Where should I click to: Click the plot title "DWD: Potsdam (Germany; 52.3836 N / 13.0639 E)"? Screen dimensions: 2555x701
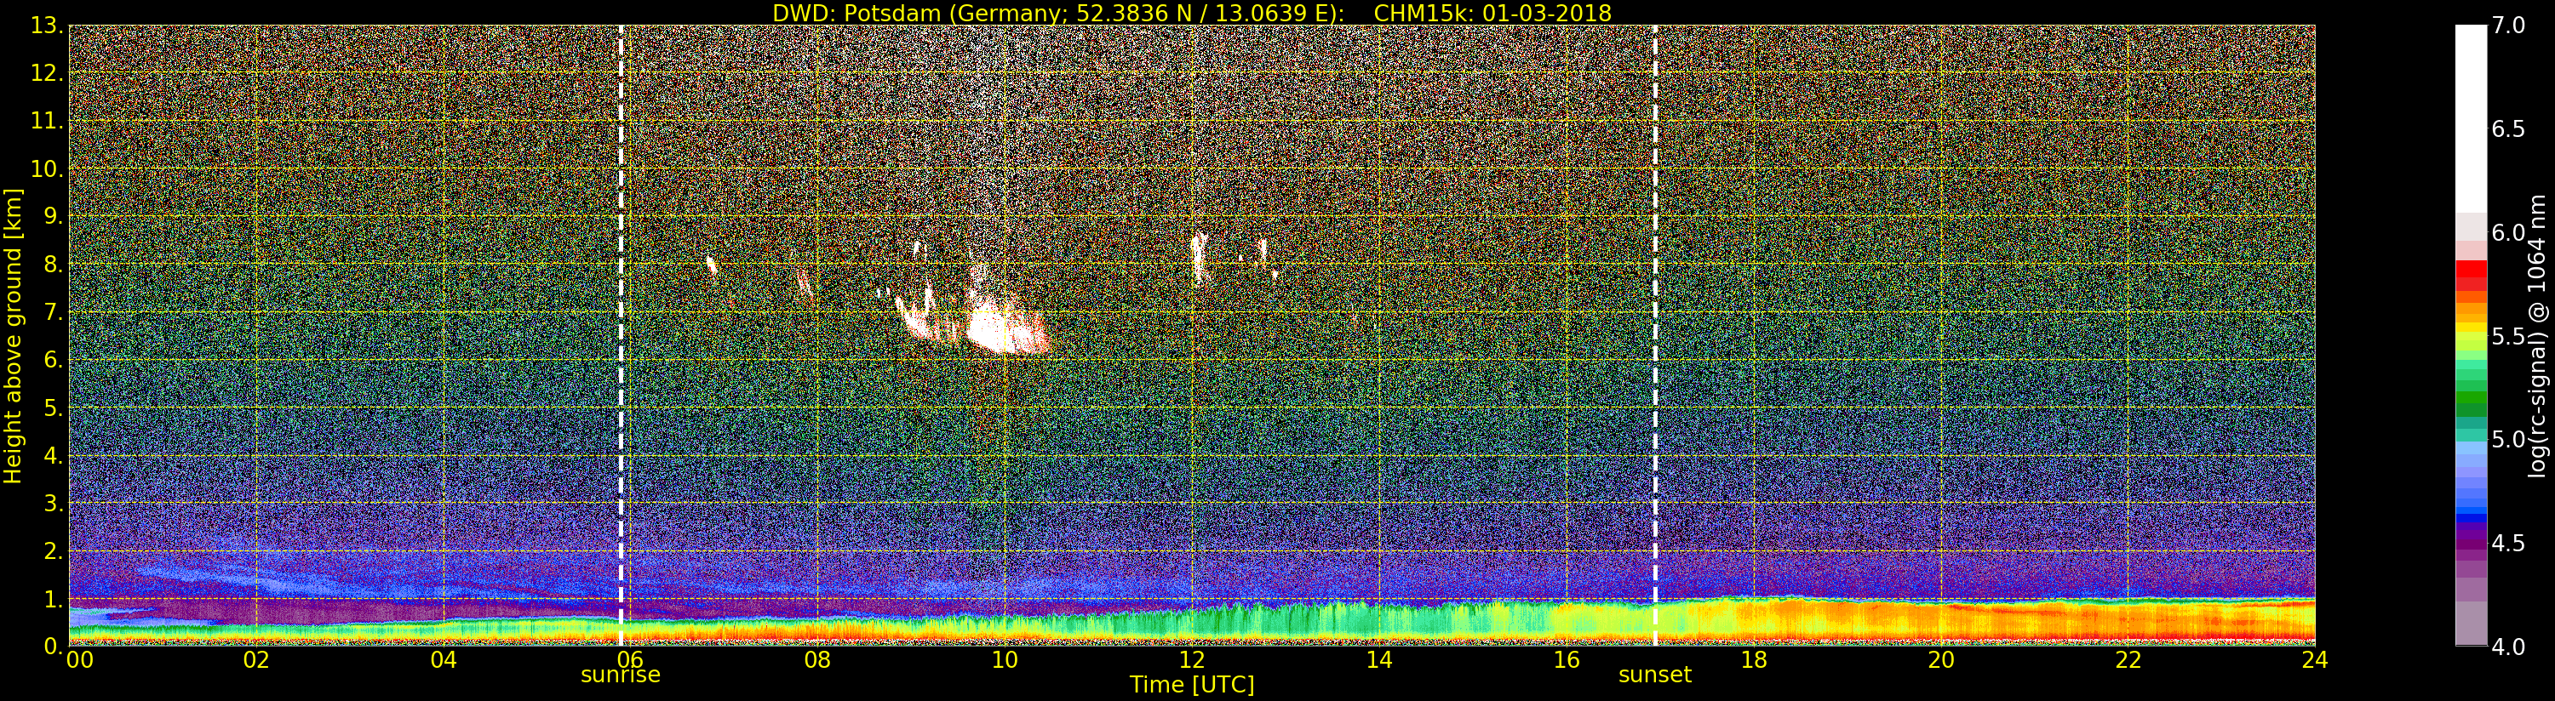tap(1058, 13)
